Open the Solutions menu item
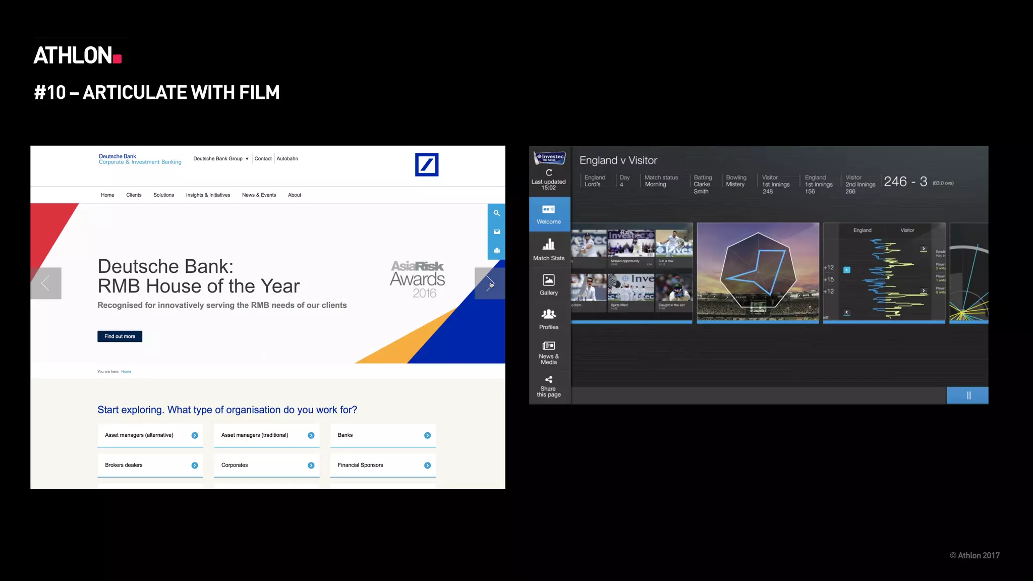The height and width of the screenshot is (581, 1033). (163, 195)
